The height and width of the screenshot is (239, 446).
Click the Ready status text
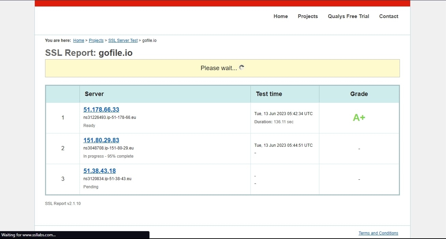(x=89, y=126)
